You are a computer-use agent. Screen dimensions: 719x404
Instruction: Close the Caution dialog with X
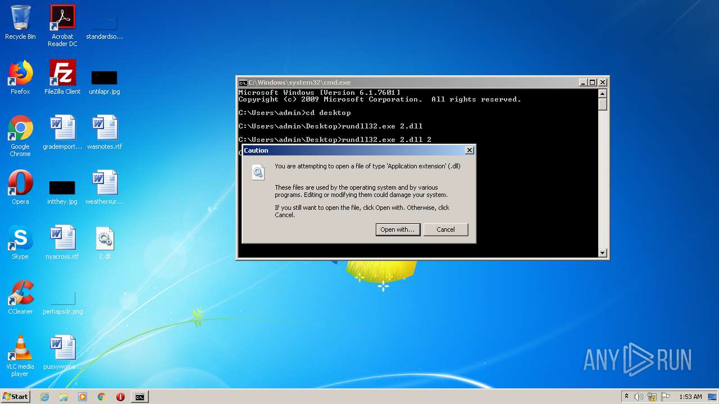(x=470, y=150)
